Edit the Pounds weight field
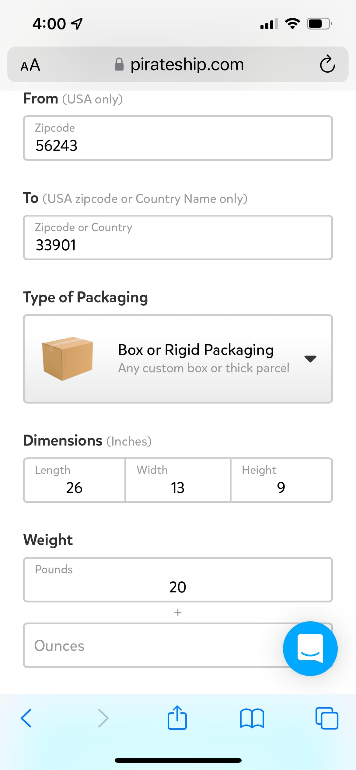 click(178, 580)
